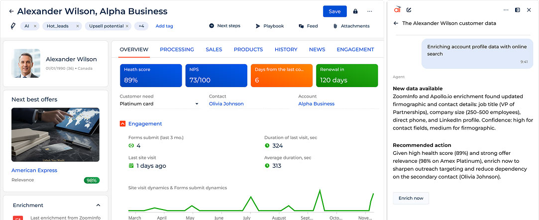
Task: Click the lock icon next to Save
Action: click(355, 11)
